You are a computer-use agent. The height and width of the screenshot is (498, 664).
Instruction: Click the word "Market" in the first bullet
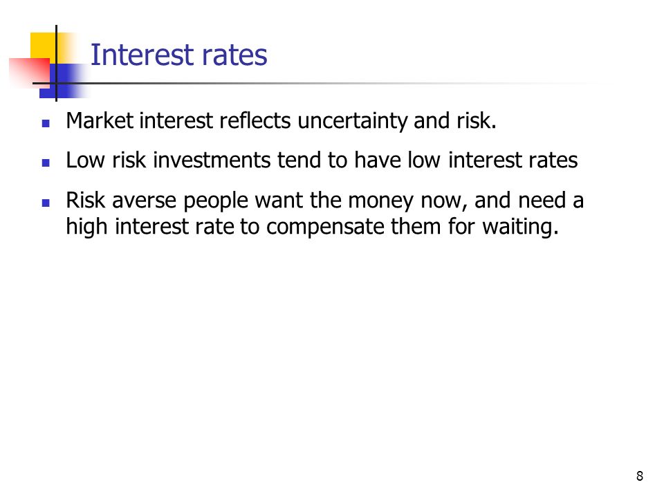pyautogui.click(x=100, y=120)
